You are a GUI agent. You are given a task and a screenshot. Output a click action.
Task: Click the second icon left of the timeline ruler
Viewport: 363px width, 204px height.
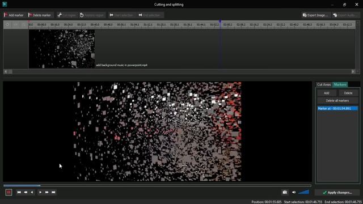15,24
